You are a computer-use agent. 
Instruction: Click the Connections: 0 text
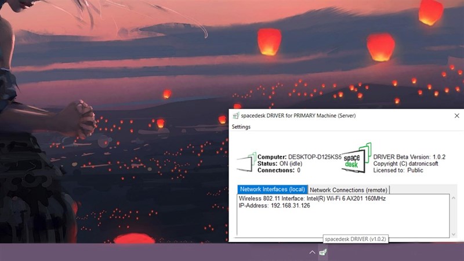pos(279,170)
